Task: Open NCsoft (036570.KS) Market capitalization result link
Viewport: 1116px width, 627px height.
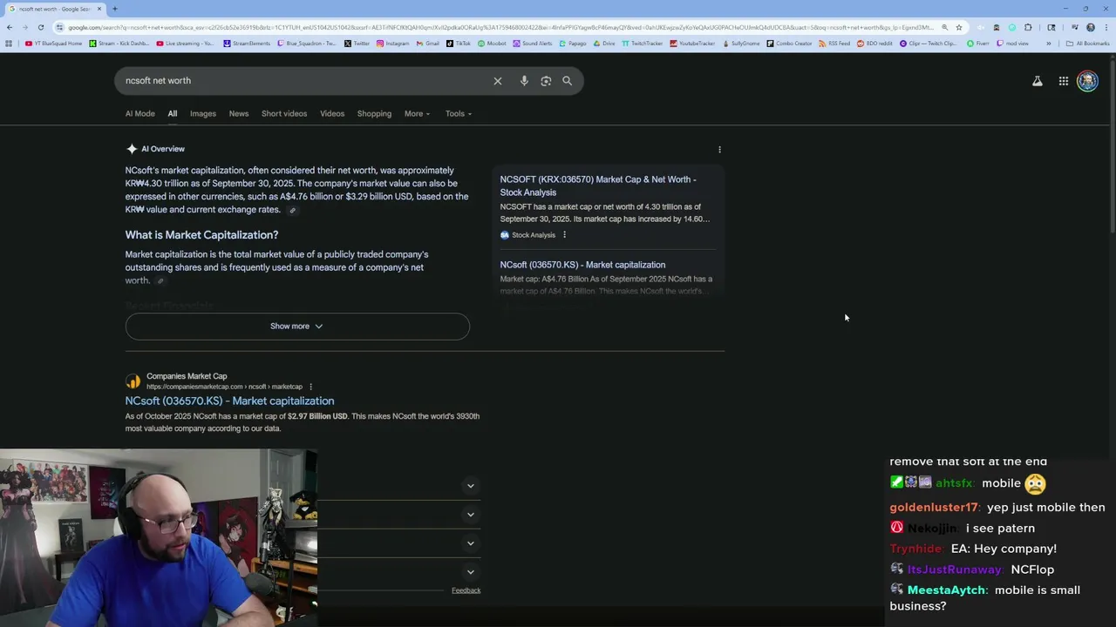Action: [x=229, y=401]
